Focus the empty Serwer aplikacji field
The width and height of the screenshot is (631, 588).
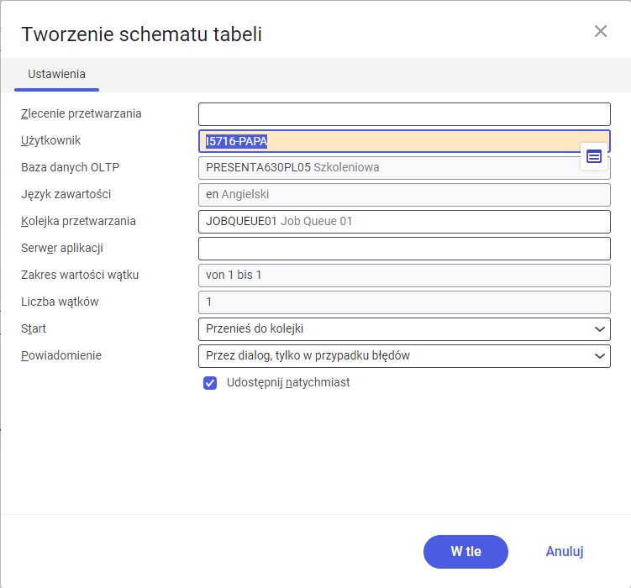click(x=404, y=249)
